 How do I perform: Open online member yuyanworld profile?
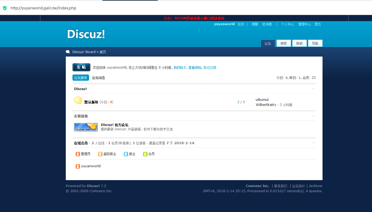91,166
